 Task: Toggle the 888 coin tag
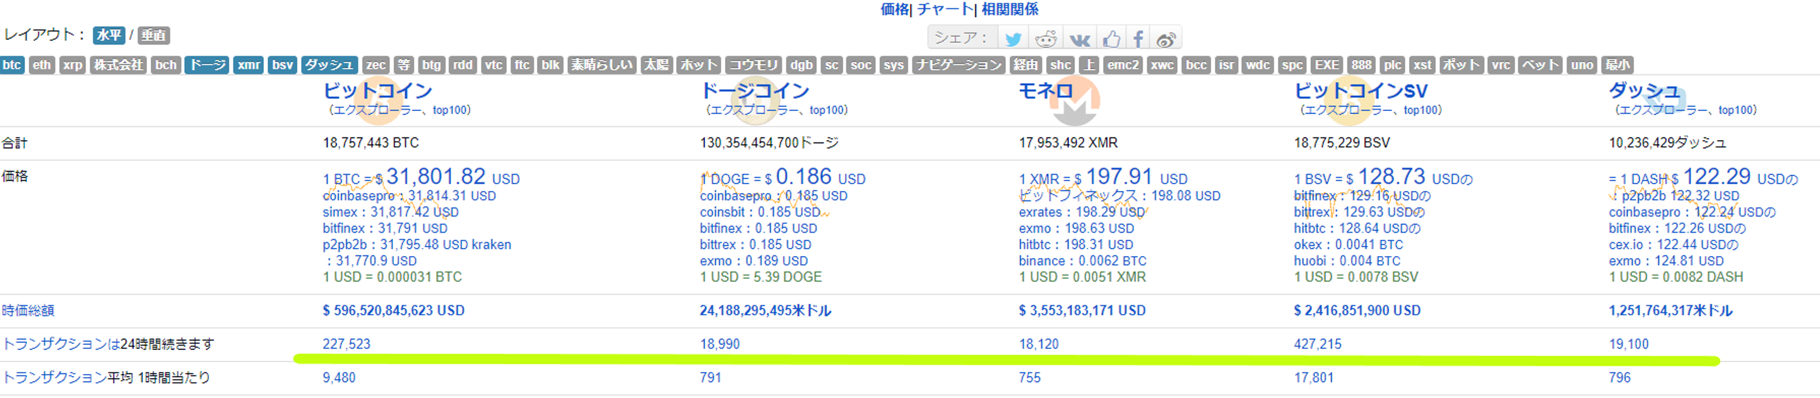1361,65
